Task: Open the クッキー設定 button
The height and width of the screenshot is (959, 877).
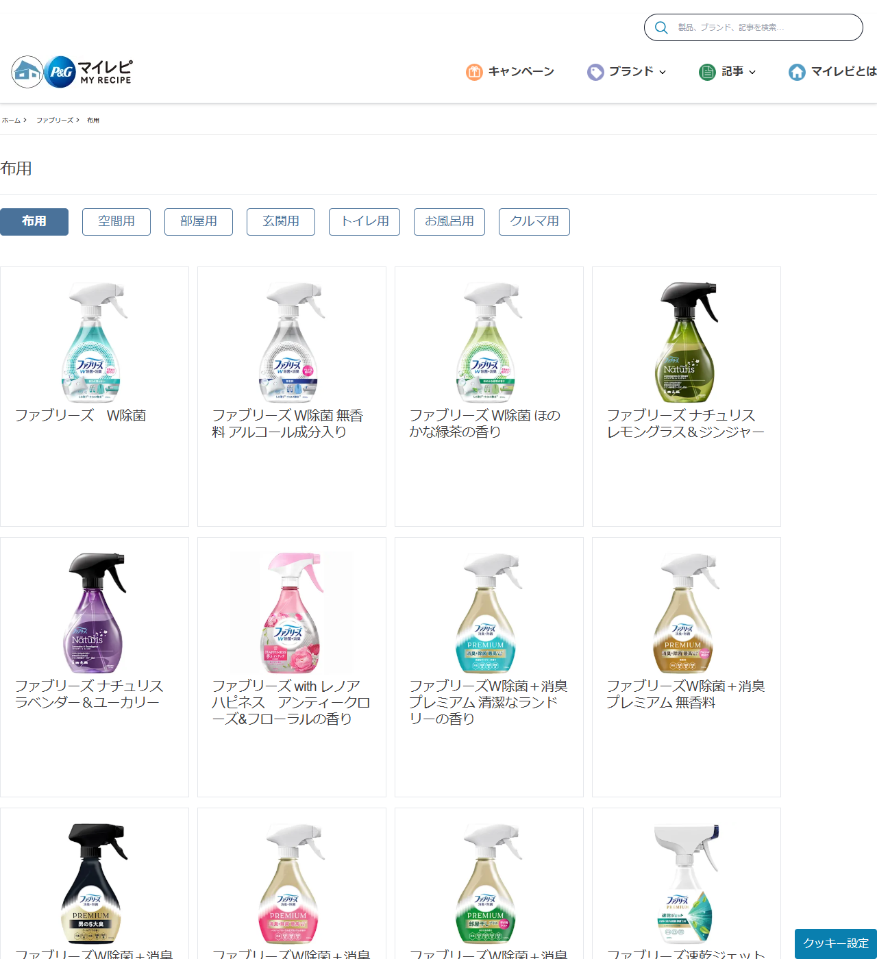Action: (x=836, y=944)
